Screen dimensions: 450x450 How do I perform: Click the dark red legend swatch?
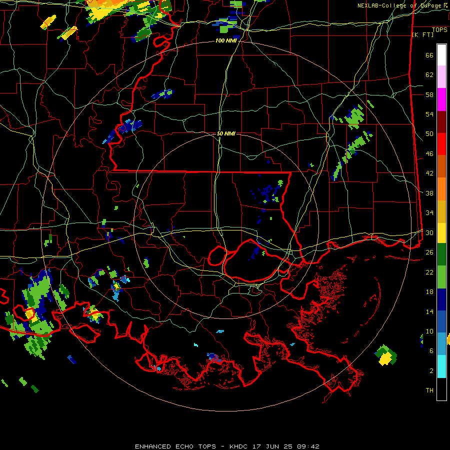coord(441,122)
